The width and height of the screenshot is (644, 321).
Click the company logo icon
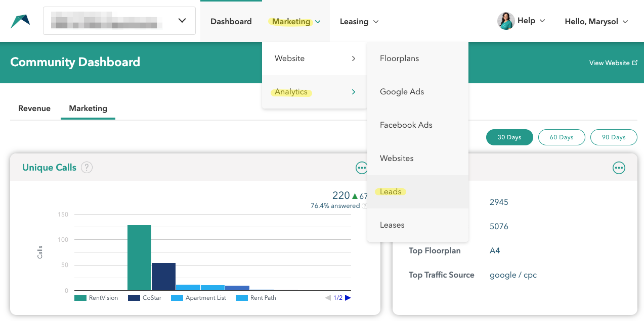tap(20, 21)
